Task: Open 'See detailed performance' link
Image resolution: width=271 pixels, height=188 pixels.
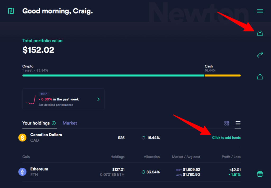Action: 56,105
